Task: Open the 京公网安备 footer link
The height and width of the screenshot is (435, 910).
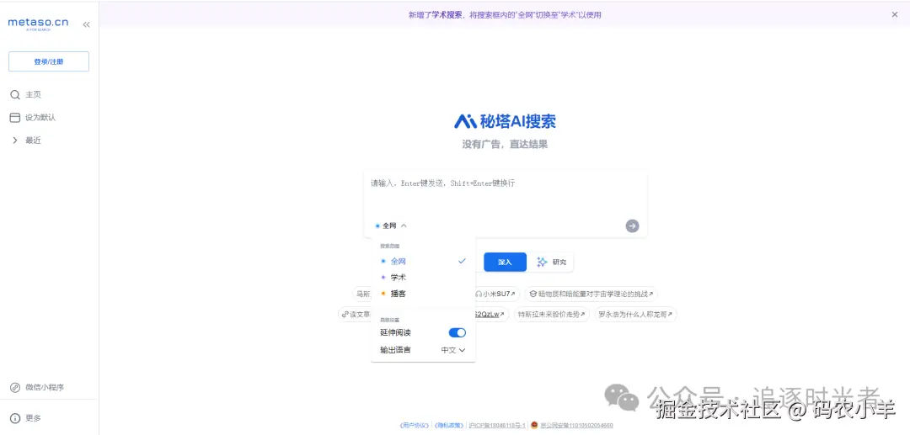Action: coord(576,425)
